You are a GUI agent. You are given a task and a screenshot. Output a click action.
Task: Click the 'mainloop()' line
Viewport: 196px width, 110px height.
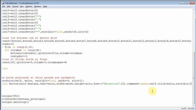coord(15,102)
